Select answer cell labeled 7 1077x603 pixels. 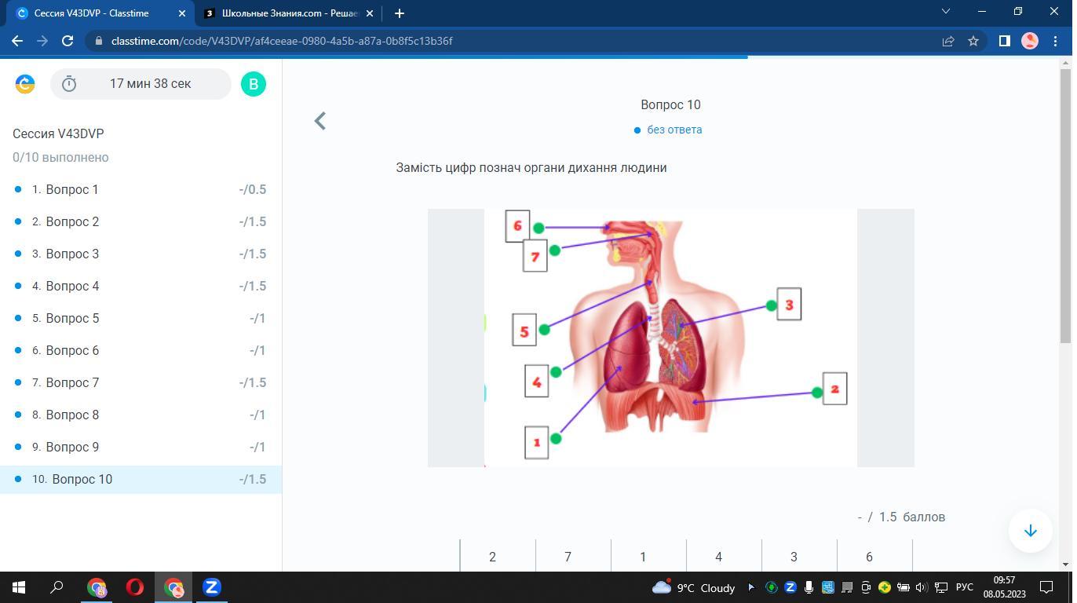(x=568, y=557)
